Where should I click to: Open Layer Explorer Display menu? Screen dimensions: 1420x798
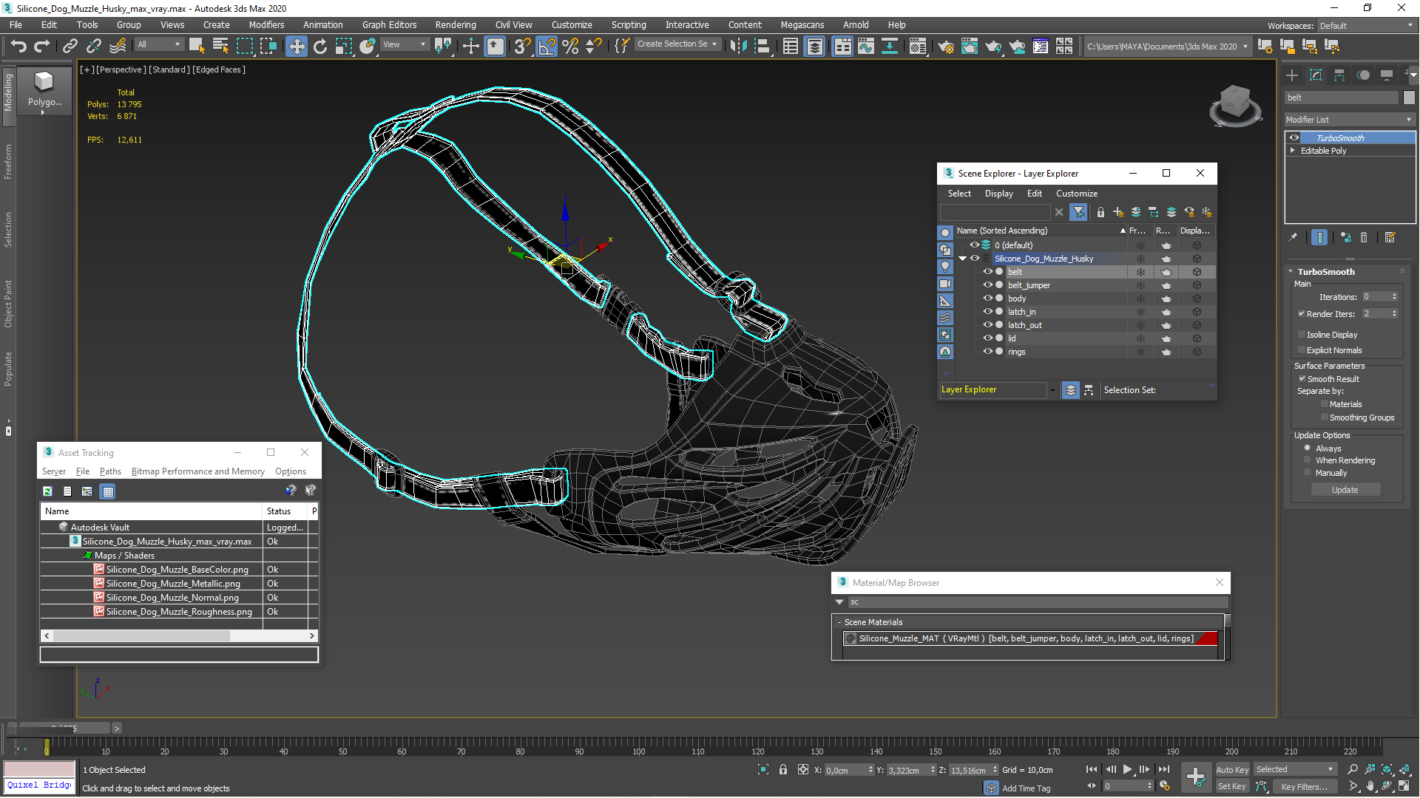(x=998, y=194)
